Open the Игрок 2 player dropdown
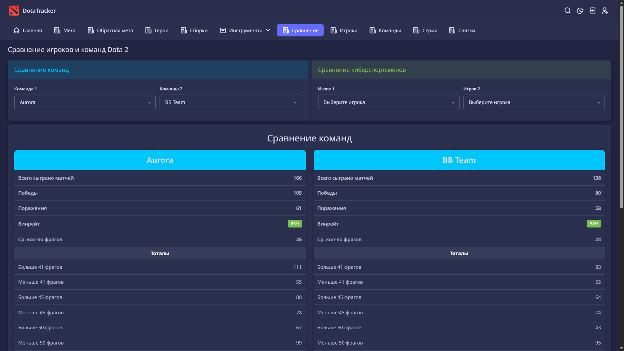The width and height of the screenshot is (624, 351). point(534,102)
